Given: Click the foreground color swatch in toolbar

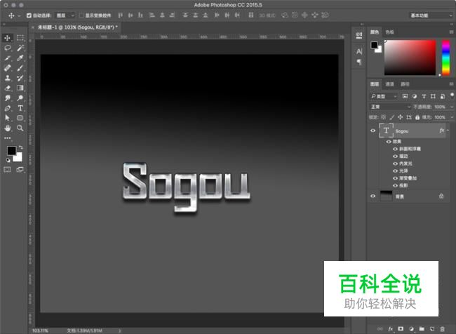Looking at the screenshot, I should [x=11, y=151].
